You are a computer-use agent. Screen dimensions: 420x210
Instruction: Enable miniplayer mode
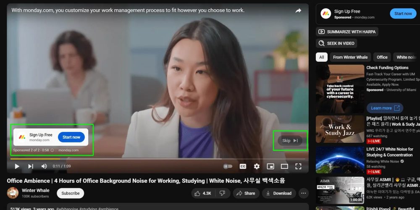(x=270, y=166)
